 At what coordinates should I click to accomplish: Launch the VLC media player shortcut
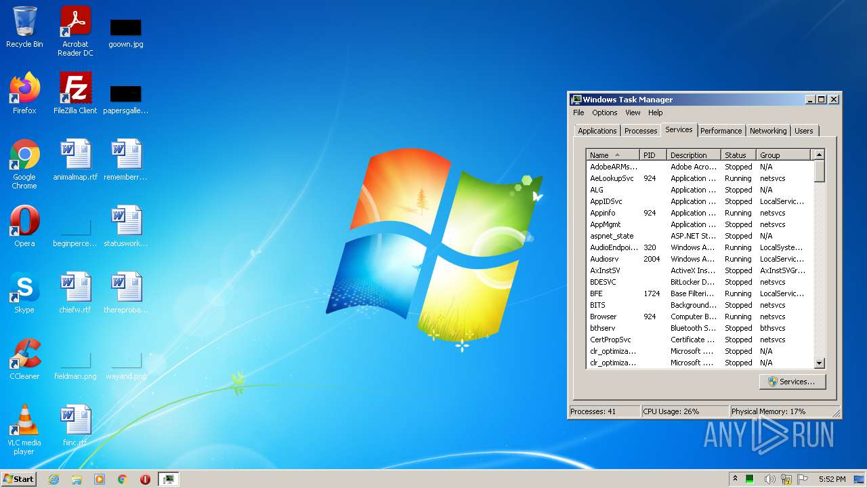(x=24, y=430)
